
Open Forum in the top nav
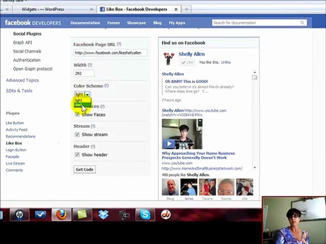pyautogui.click(x=113, y=23)
